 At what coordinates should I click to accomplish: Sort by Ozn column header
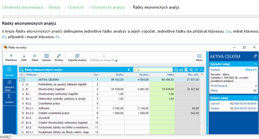point(96,75)
